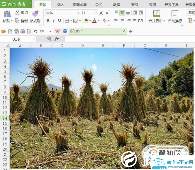Click the Print Preview icon
195x170 pixels.
pos(29,31)
